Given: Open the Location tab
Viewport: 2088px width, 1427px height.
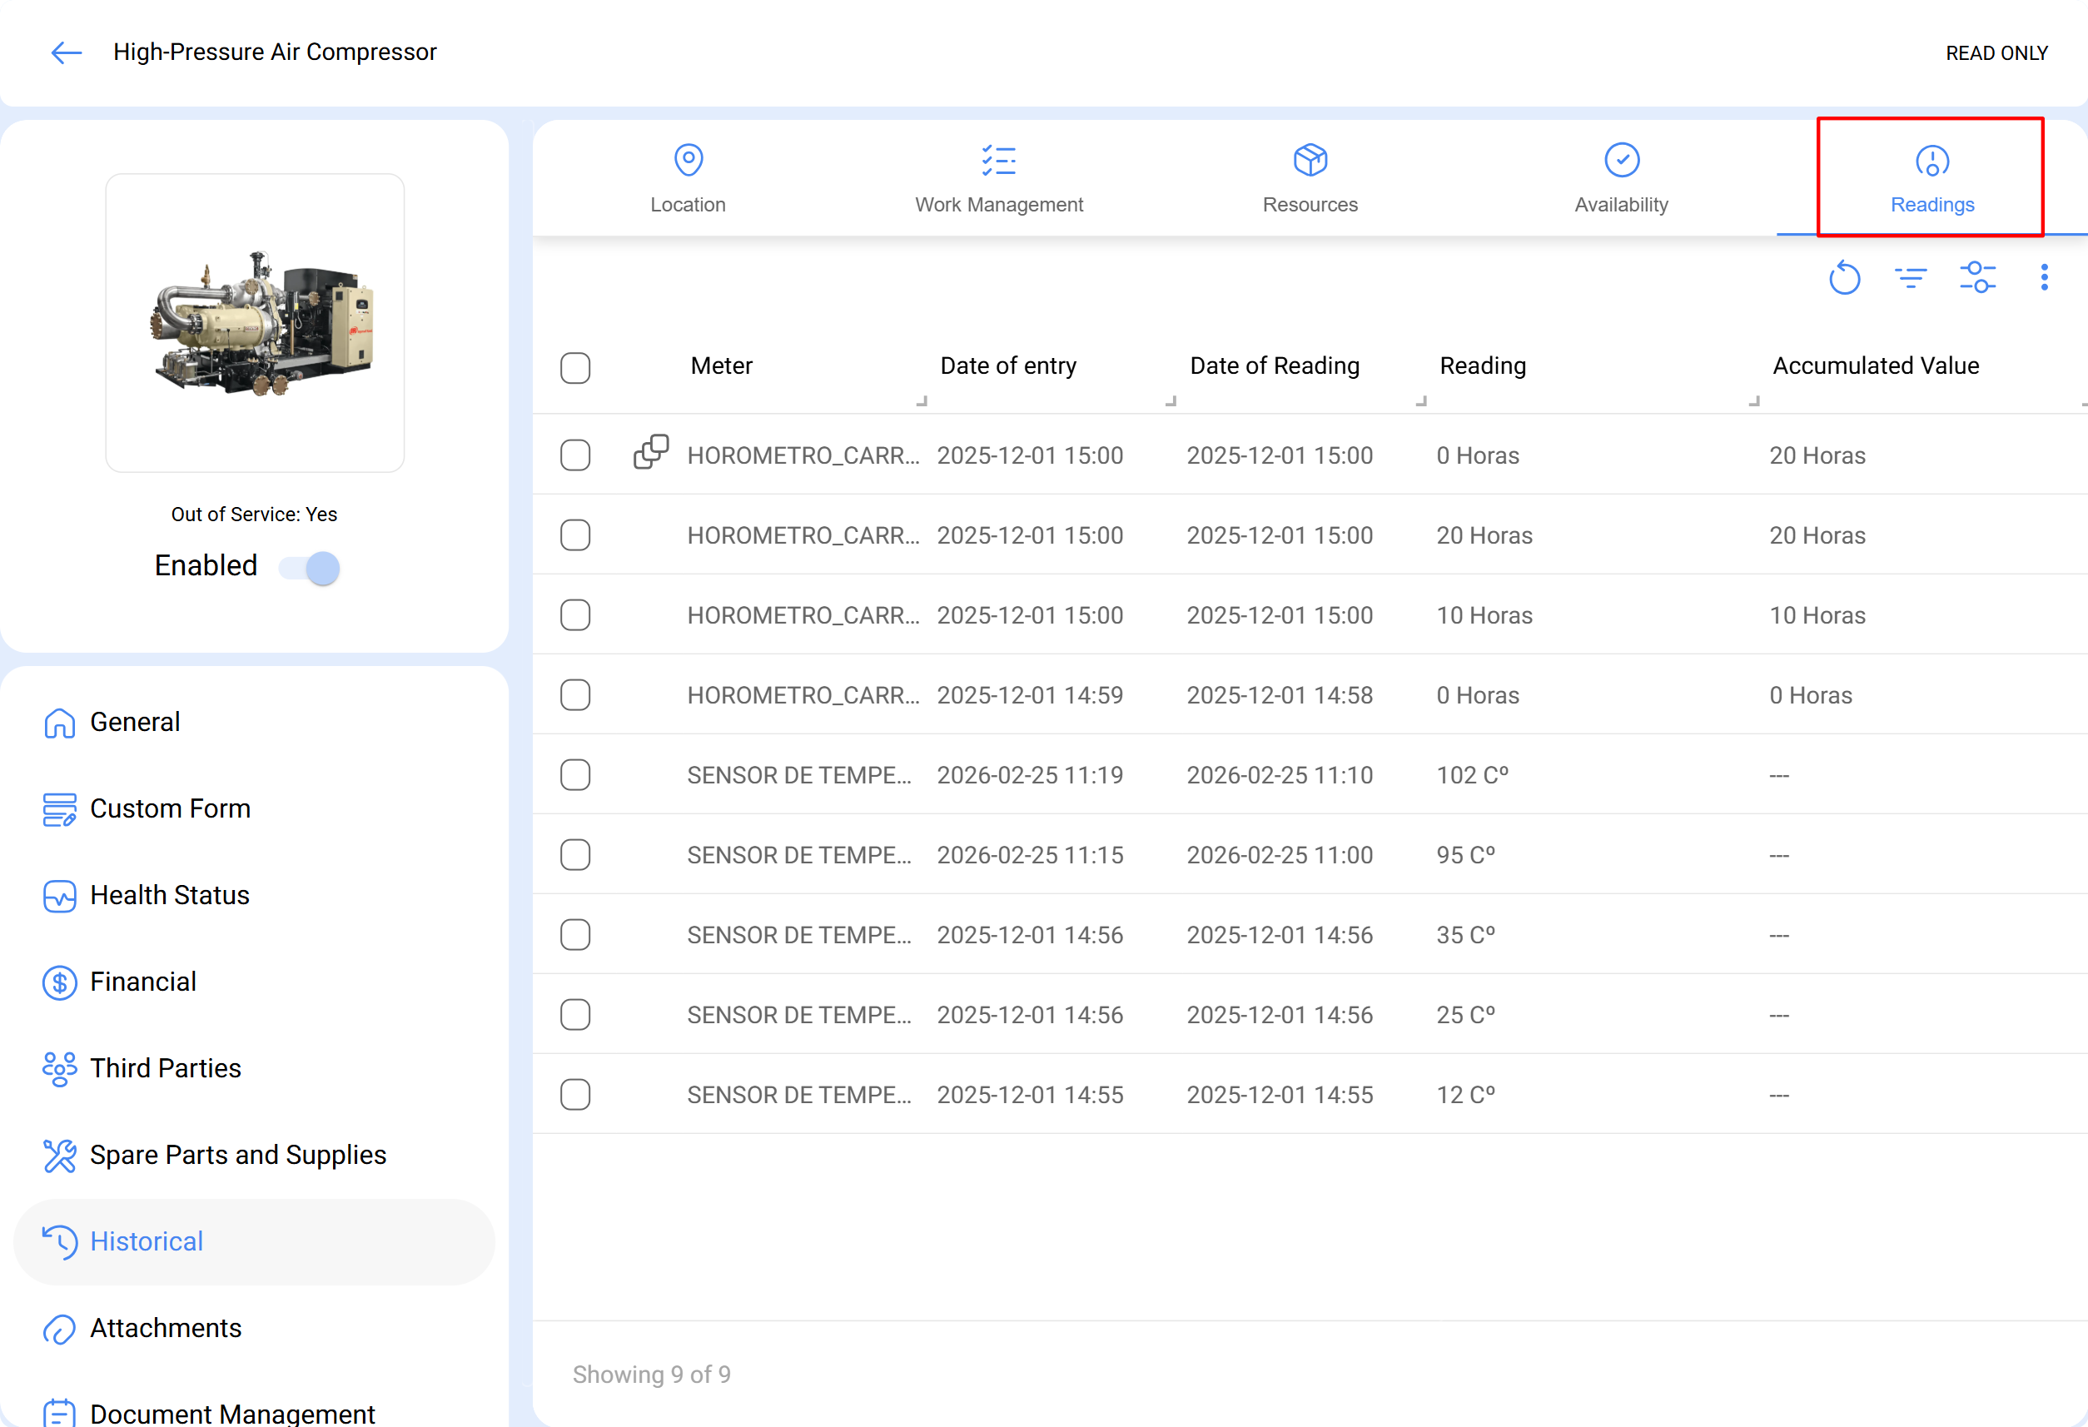Looking at the screenshot, I should click(688, 179).
